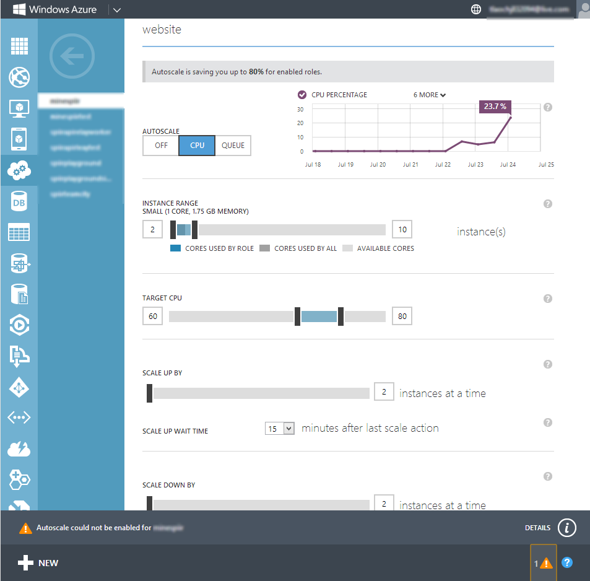Open HDInsight cylinder icon in sidebar
Screen dimensions: 590x581
click(19, 294)
